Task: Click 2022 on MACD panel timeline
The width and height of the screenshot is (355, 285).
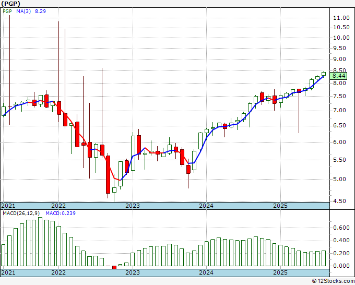Action: (x=58, y=272)
